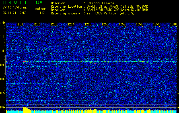
Task: Click the 0.9 kHz axis label
Action: tap(3, 65)
